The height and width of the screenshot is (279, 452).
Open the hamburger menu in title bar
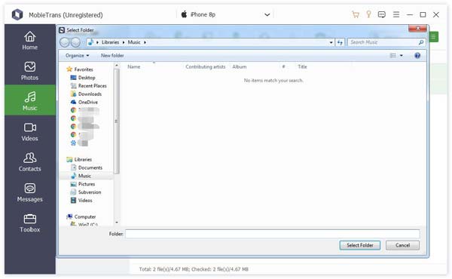pos(396,14)
